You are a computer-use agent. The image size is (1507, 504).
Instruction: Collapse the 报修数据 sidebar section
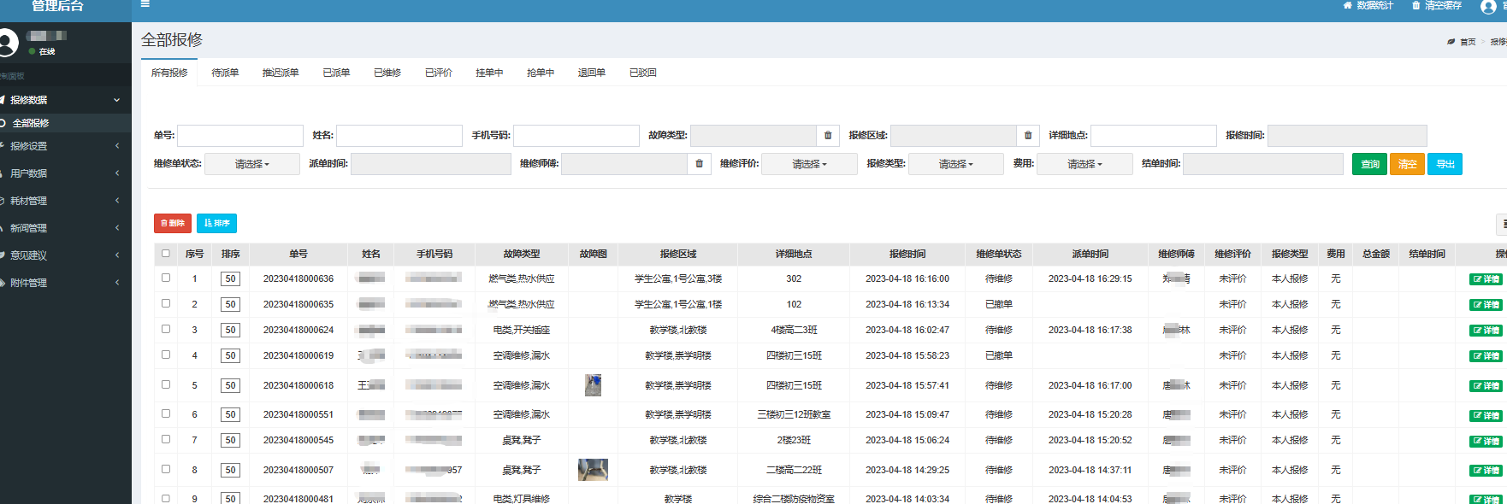click(66, 100)
